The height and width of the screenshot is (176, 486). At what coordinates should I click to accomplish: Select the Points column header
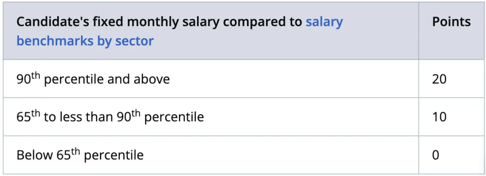point(451,22)
